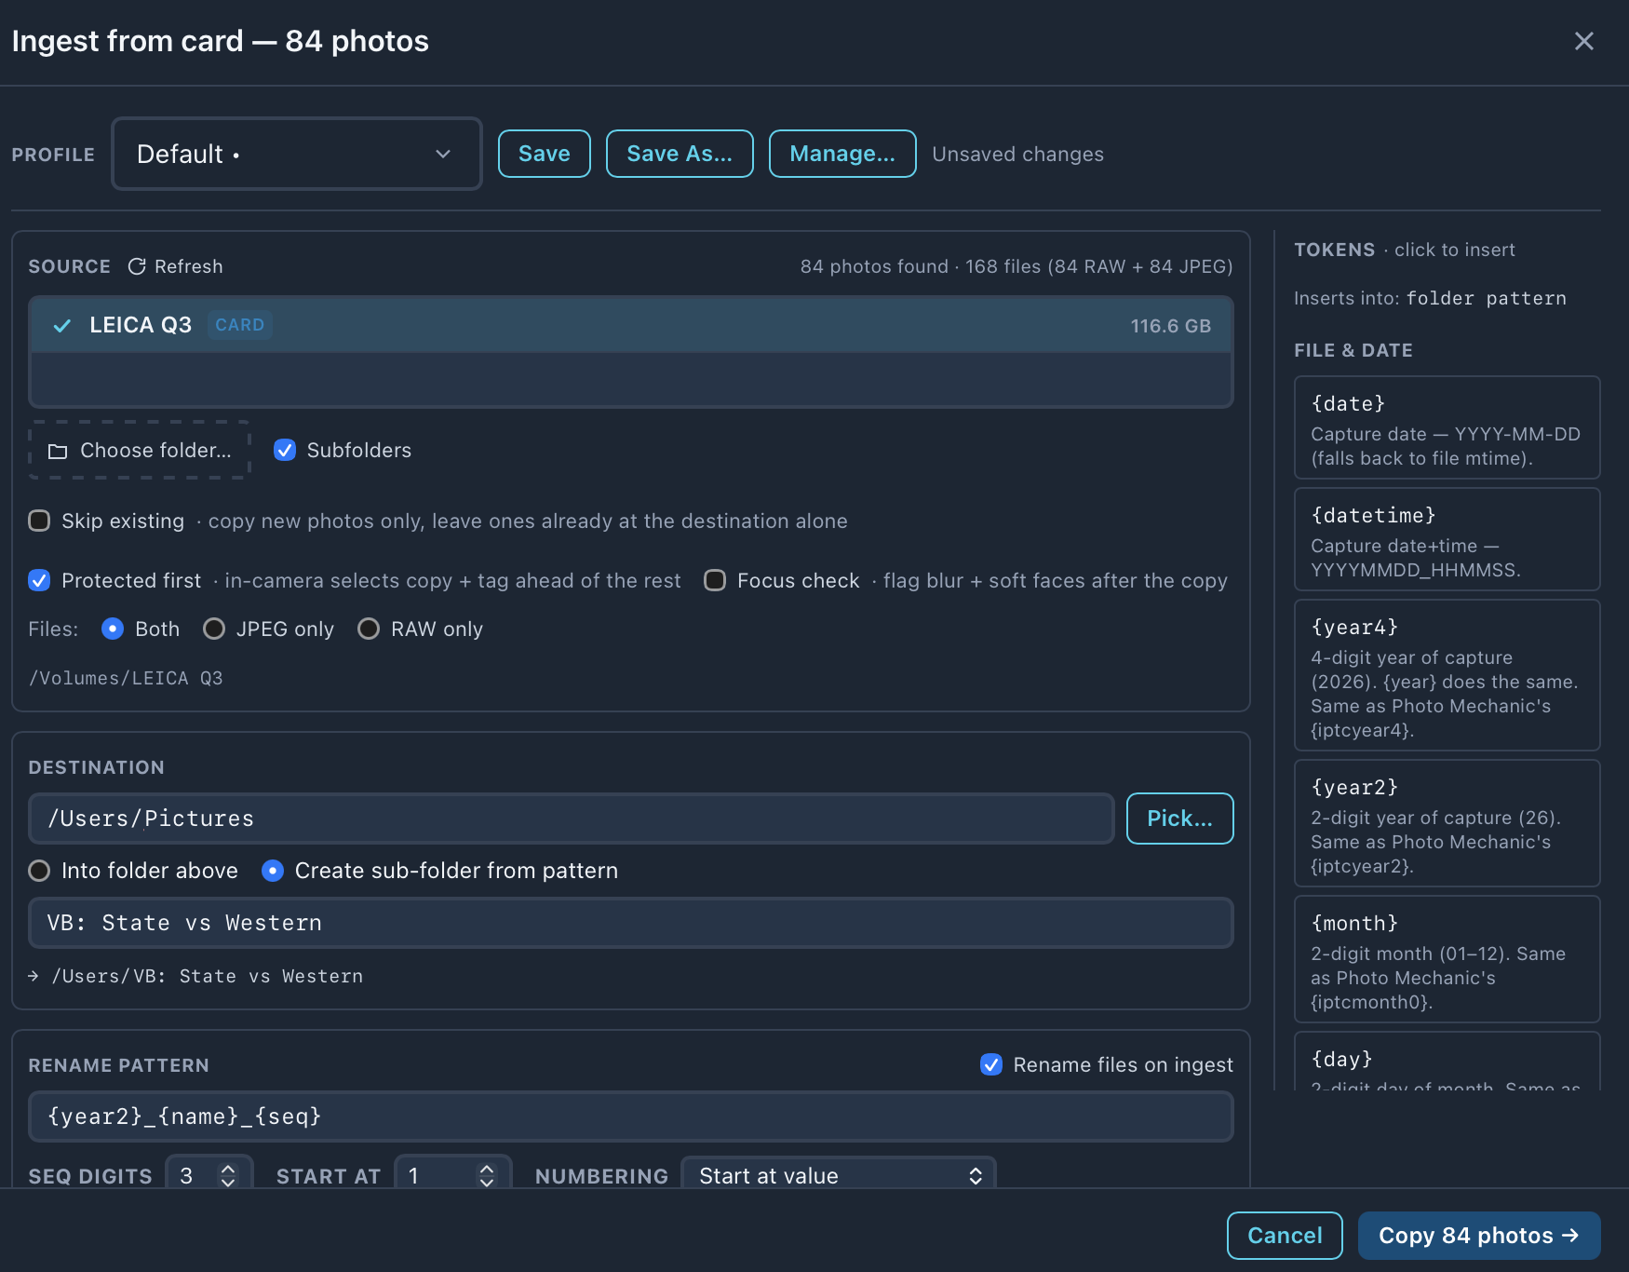Select RAW only radio button

coord(369,629)
